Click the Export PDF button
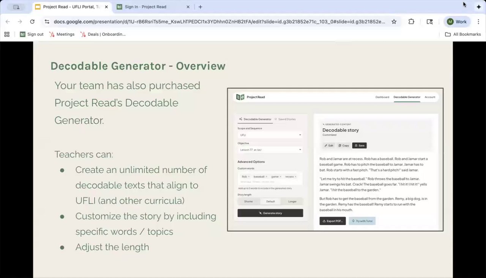486x278 pixels. pos(333,221)
